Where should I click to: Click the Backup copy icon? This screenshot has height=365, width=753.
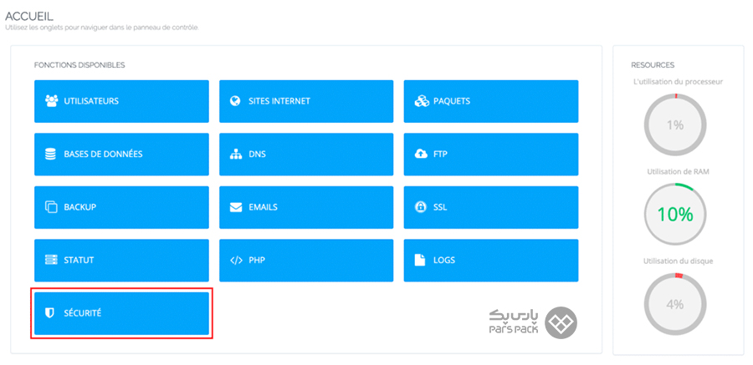click(x=50, y=207)
